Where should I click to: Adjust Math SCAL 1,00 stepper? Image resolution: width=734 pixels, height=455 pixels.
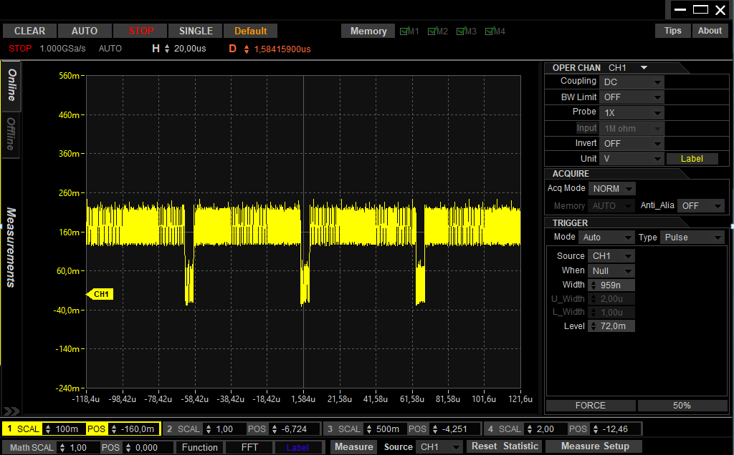62,448
